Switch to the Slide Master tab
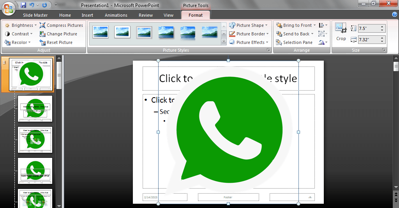This screenshot has height=208, width=399. [x=35, y=15]
